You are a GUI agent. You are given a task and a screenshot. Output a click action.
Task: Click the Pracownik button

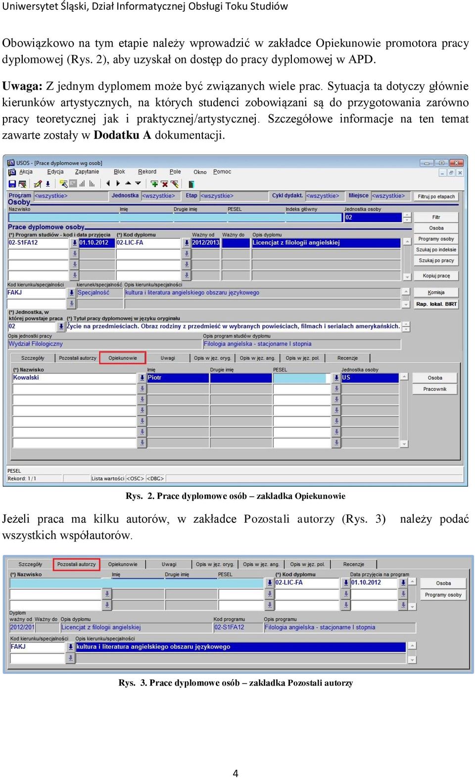point(435,389)
